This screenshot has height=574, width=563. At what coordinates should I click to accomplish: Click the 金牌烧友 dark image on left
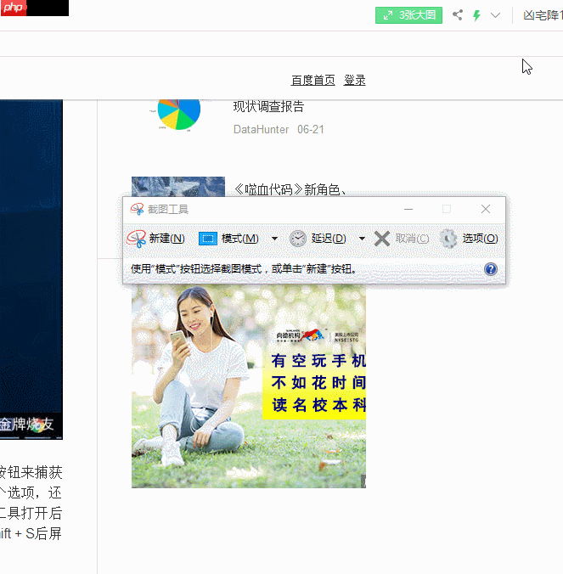[x=31, y=269]
